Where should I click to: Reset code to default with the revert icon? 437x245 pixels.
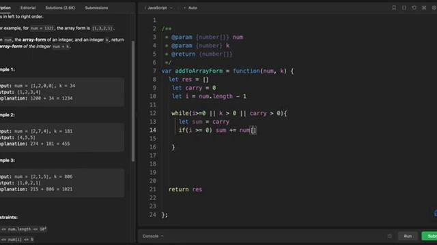(x=414, y=7)
